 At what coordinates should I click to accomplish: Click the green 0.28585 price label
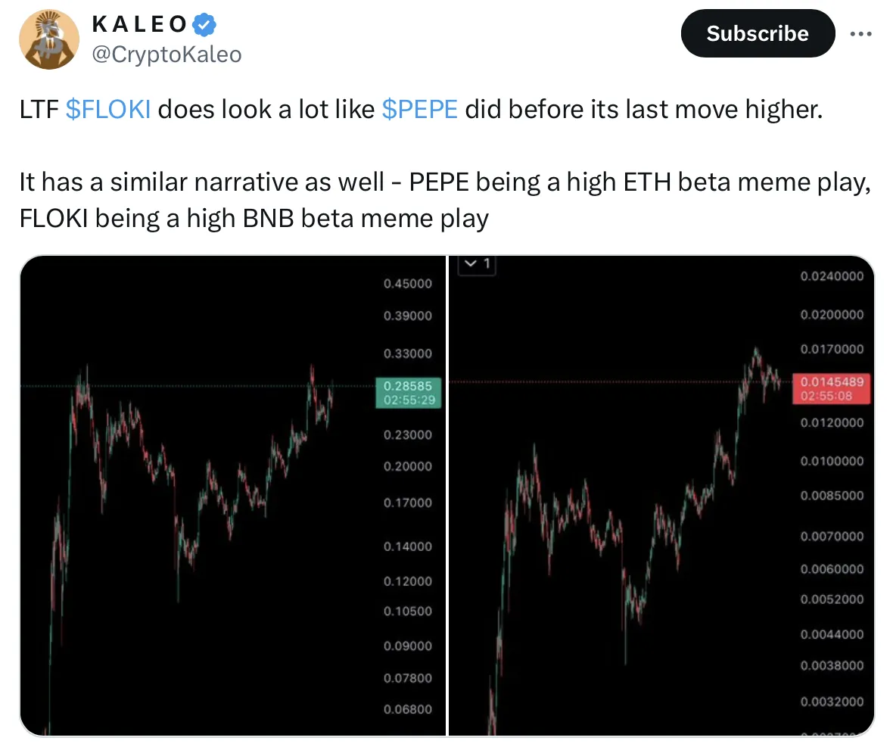click(409, 393)
